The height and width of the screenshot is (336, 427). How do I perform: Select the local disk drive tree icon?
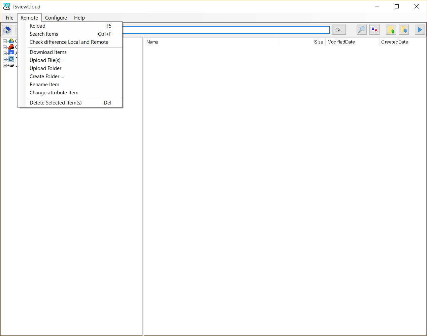point(11,65)
